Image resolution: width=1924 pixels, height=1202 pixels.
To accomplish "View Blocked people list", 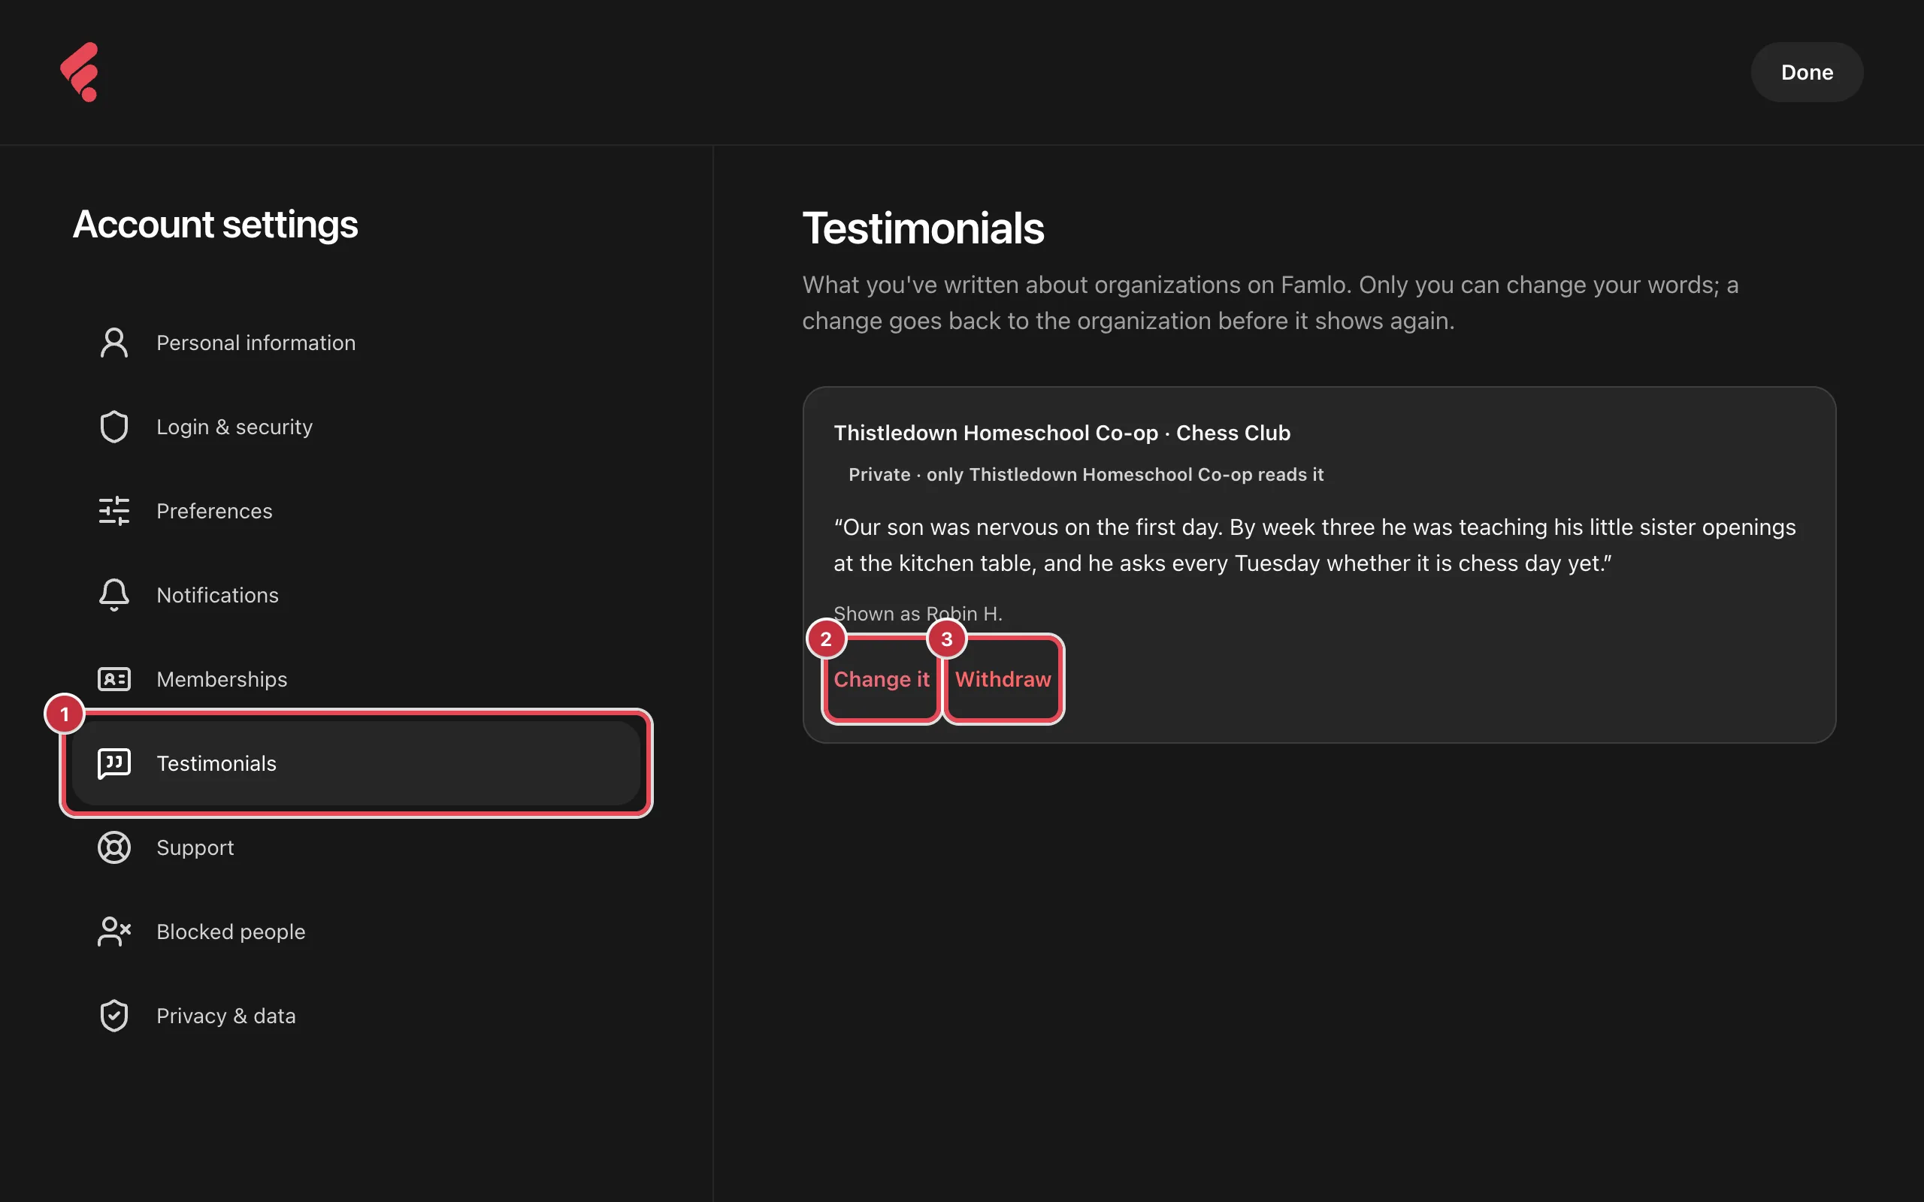I will 356,932.
